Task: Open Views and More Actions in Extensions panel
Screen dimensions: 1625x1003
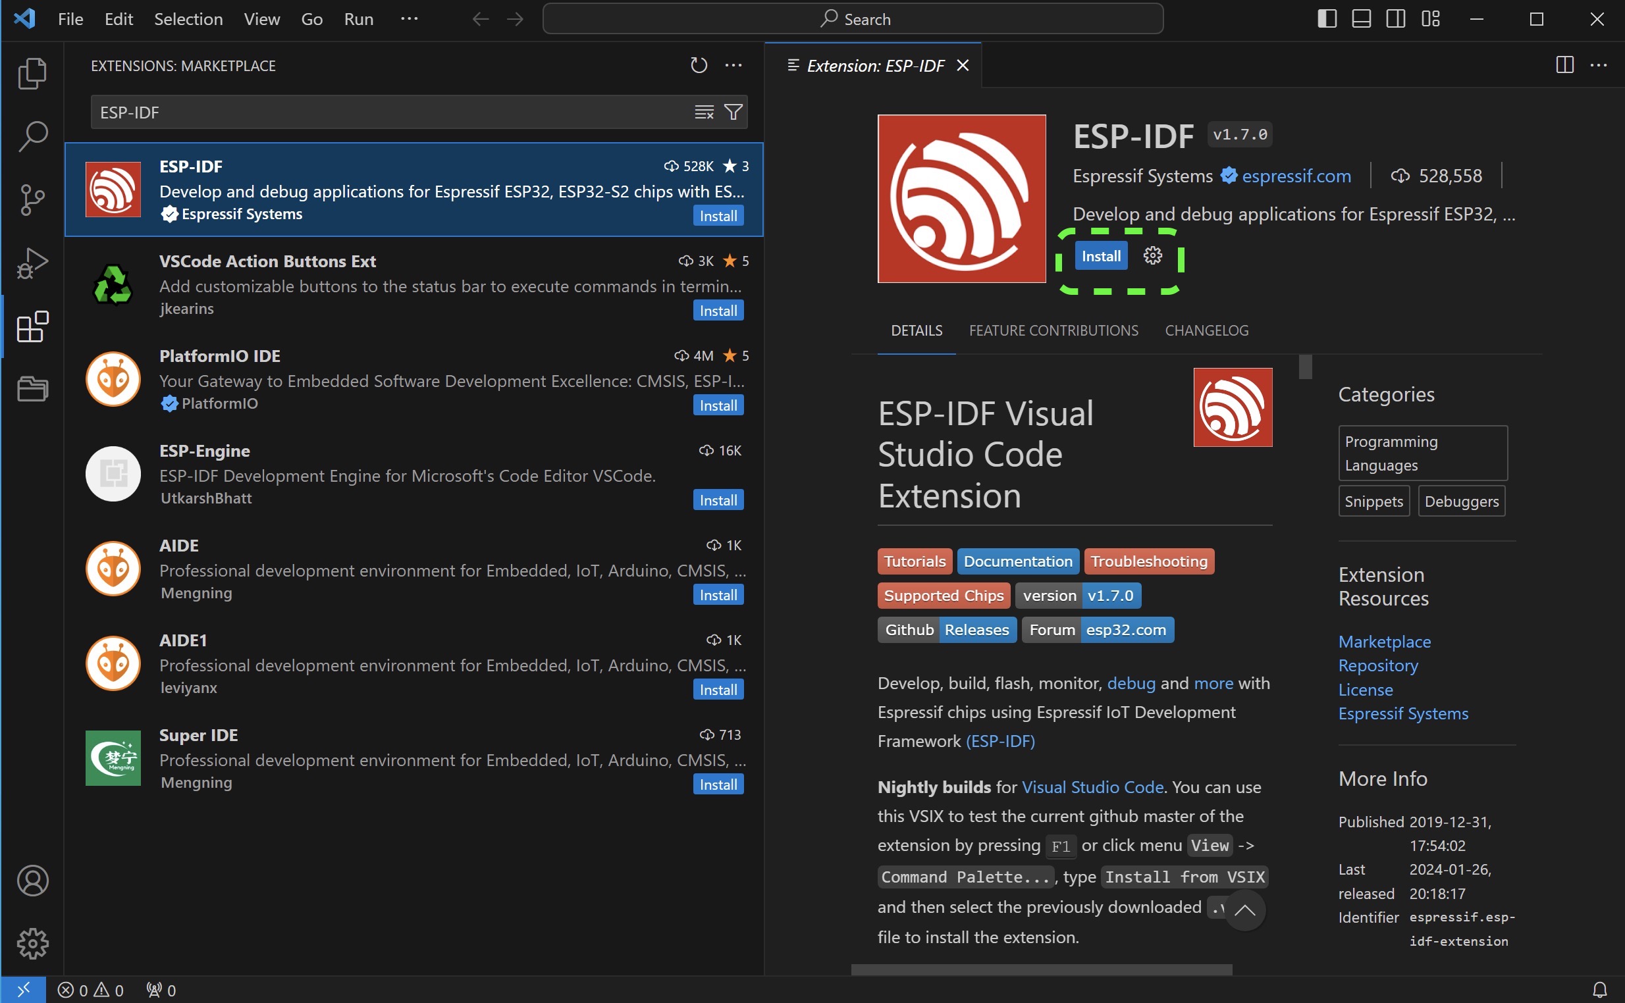Action: tap(733, 65)
